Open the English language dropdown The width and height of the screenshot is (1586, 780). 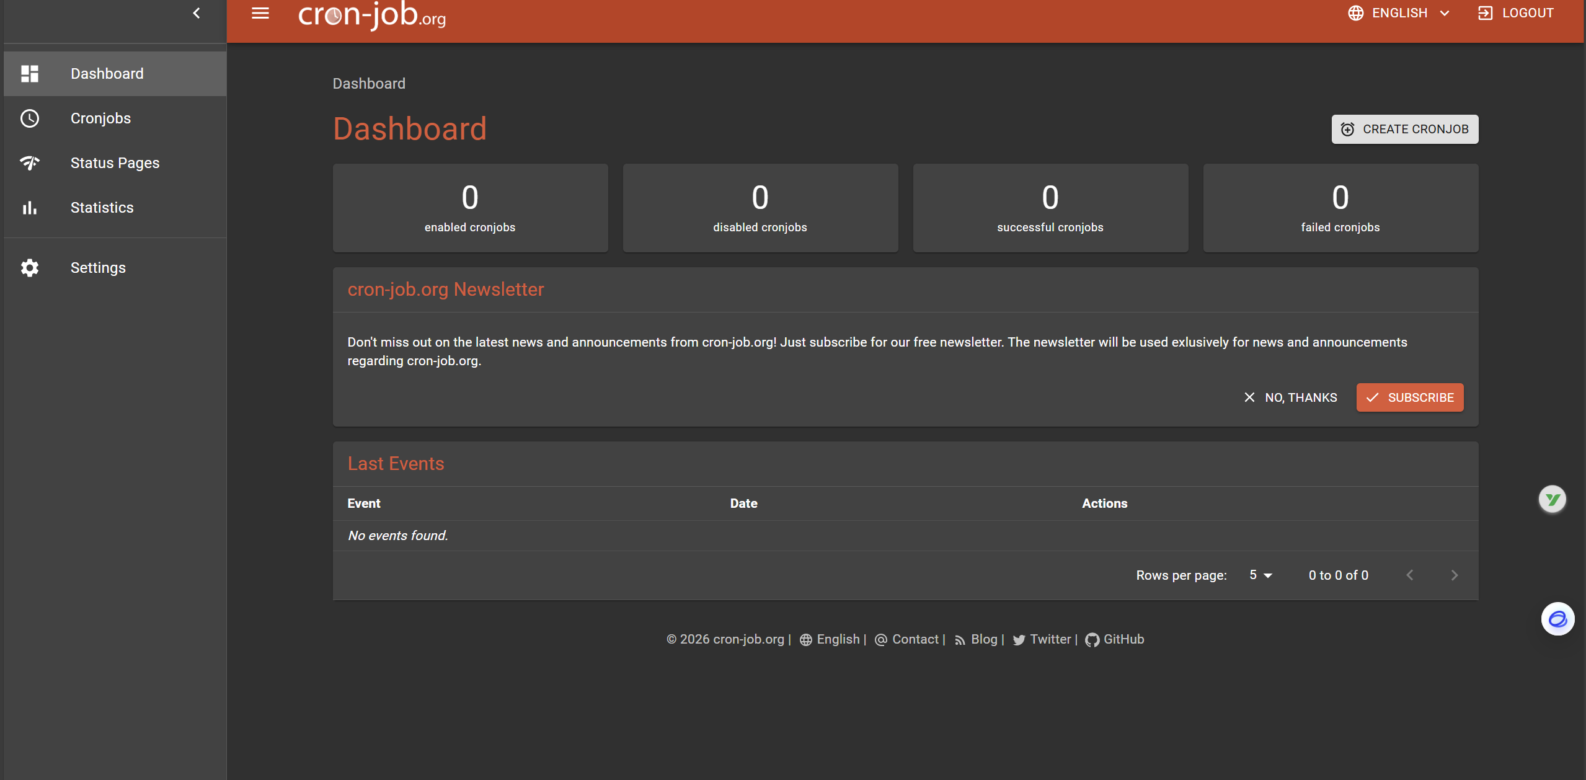(x=1399, y=13)
